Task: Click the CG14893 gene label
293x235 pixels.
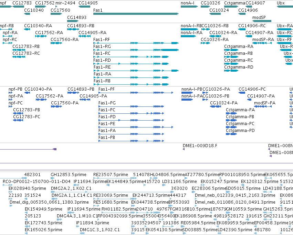Action: click(x=77, y=17)
